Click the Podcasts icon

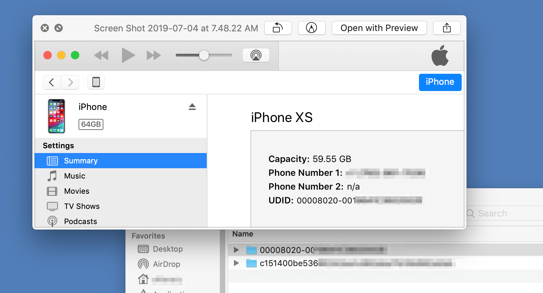(52, 221)
